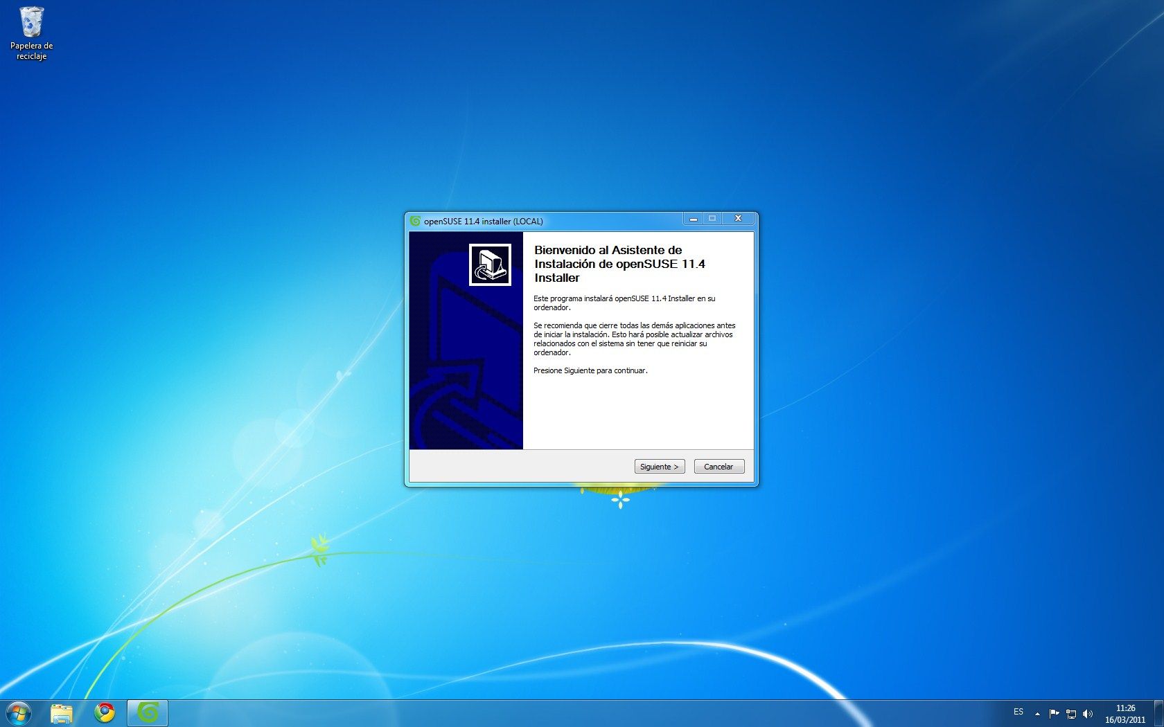Select the openSUSE installer taskbar button
1164x727 pixels.
coord(148,713)
